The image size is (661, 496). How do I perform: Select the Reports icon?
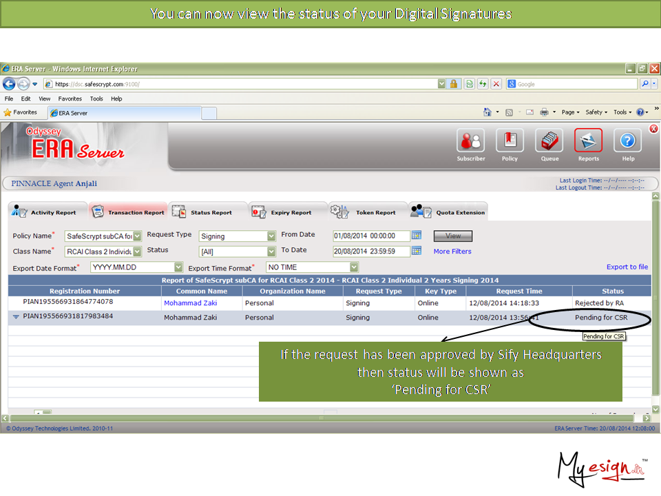coord(588,141)
